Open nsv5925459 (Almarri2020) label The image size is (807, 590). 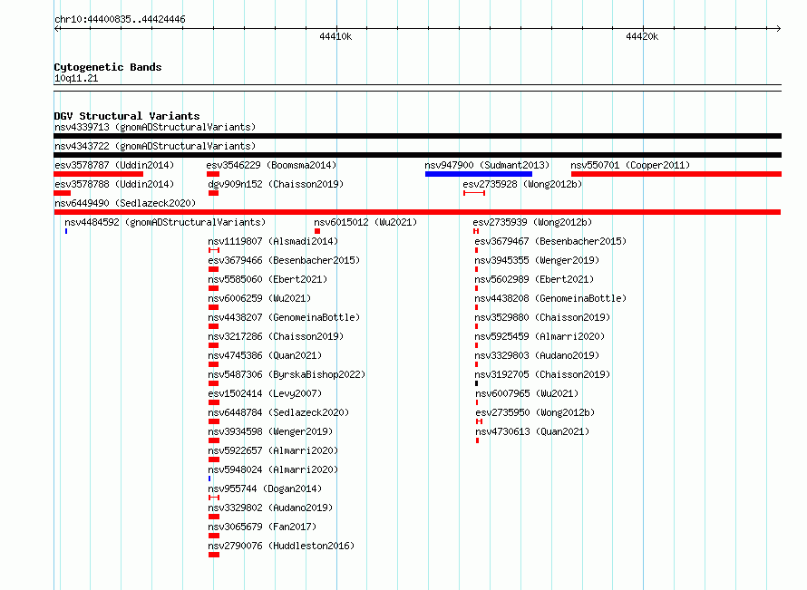point(540,336)
